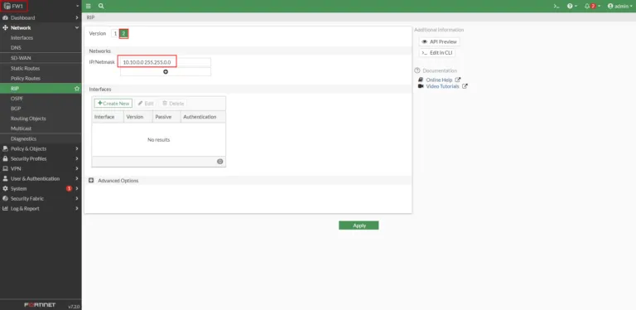
Task: Click the IP/Netmask field containing 10.10.0.0
Action: coord(165,62)
